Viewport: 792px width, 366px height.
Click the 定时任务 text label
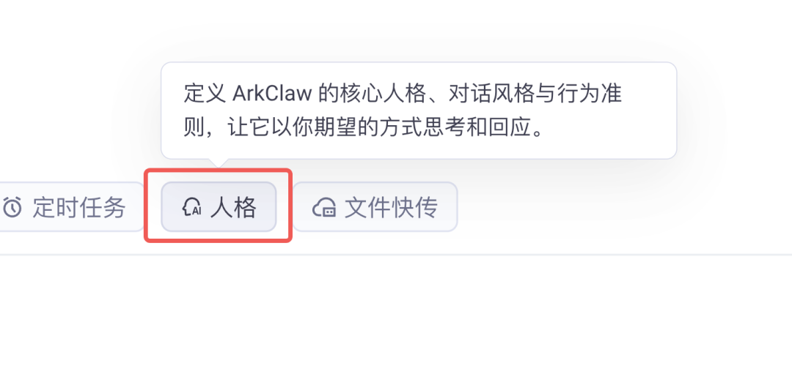coord(78,207)
